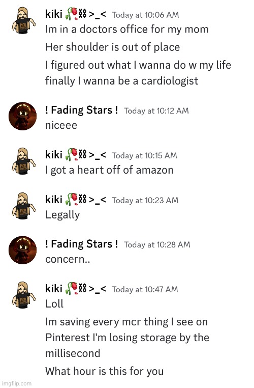The height and width of the screenshot is (388, 254).
Task: Select the message 'I got a heart off of amazon'
Action: point(109,170)
